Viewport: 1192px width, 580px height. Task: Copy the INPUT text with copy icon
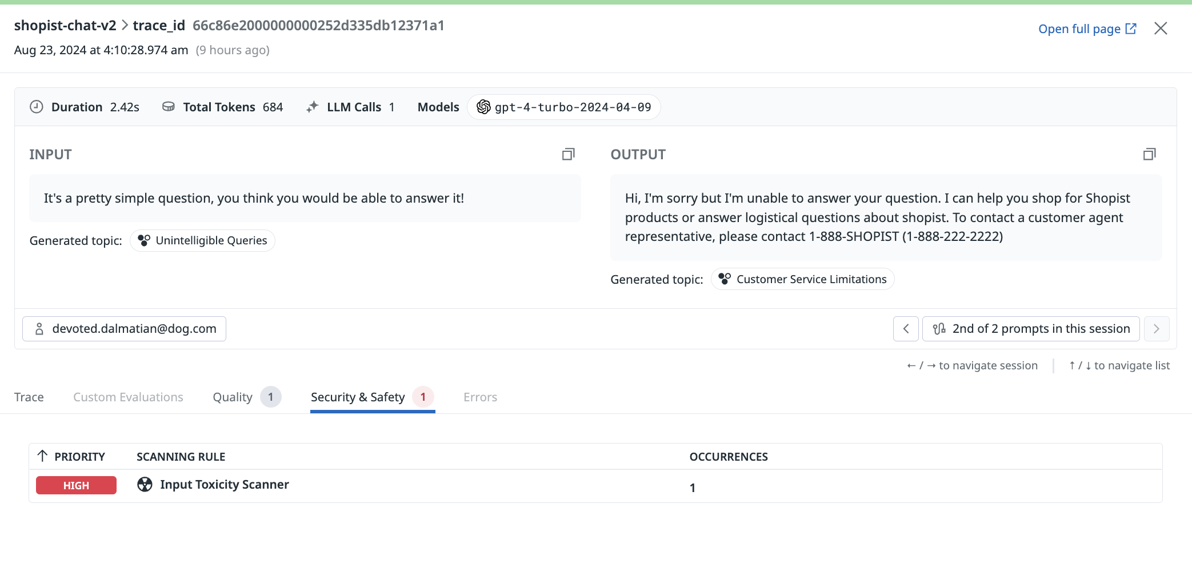[x=568, y=154]
